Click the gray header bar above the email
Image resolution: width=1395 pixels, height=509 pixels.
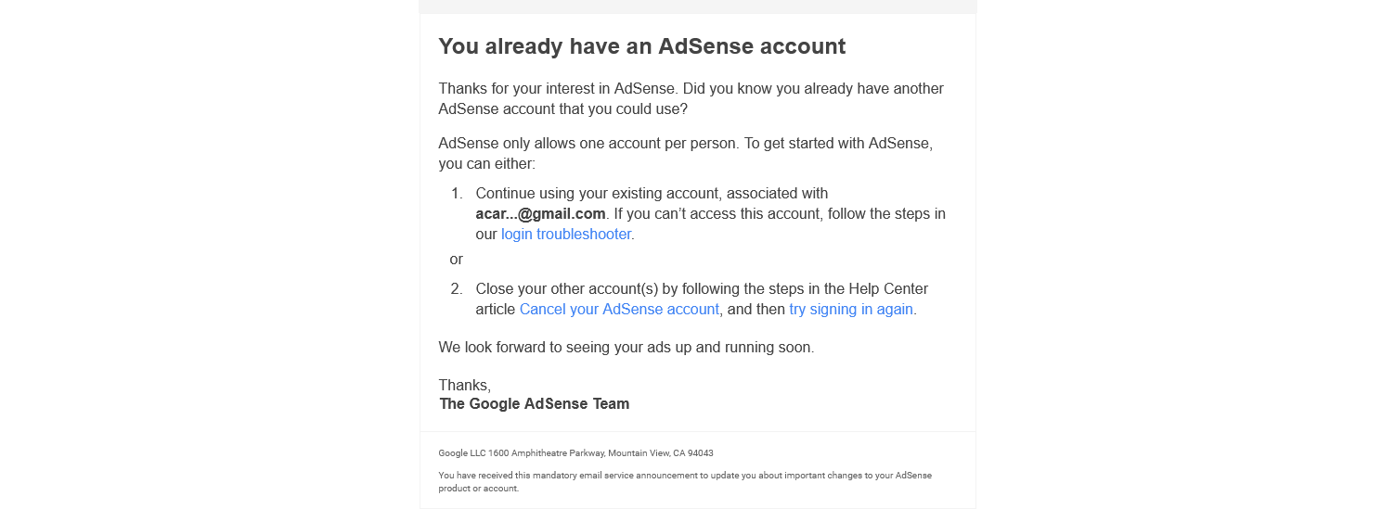(x=698, y=6)
